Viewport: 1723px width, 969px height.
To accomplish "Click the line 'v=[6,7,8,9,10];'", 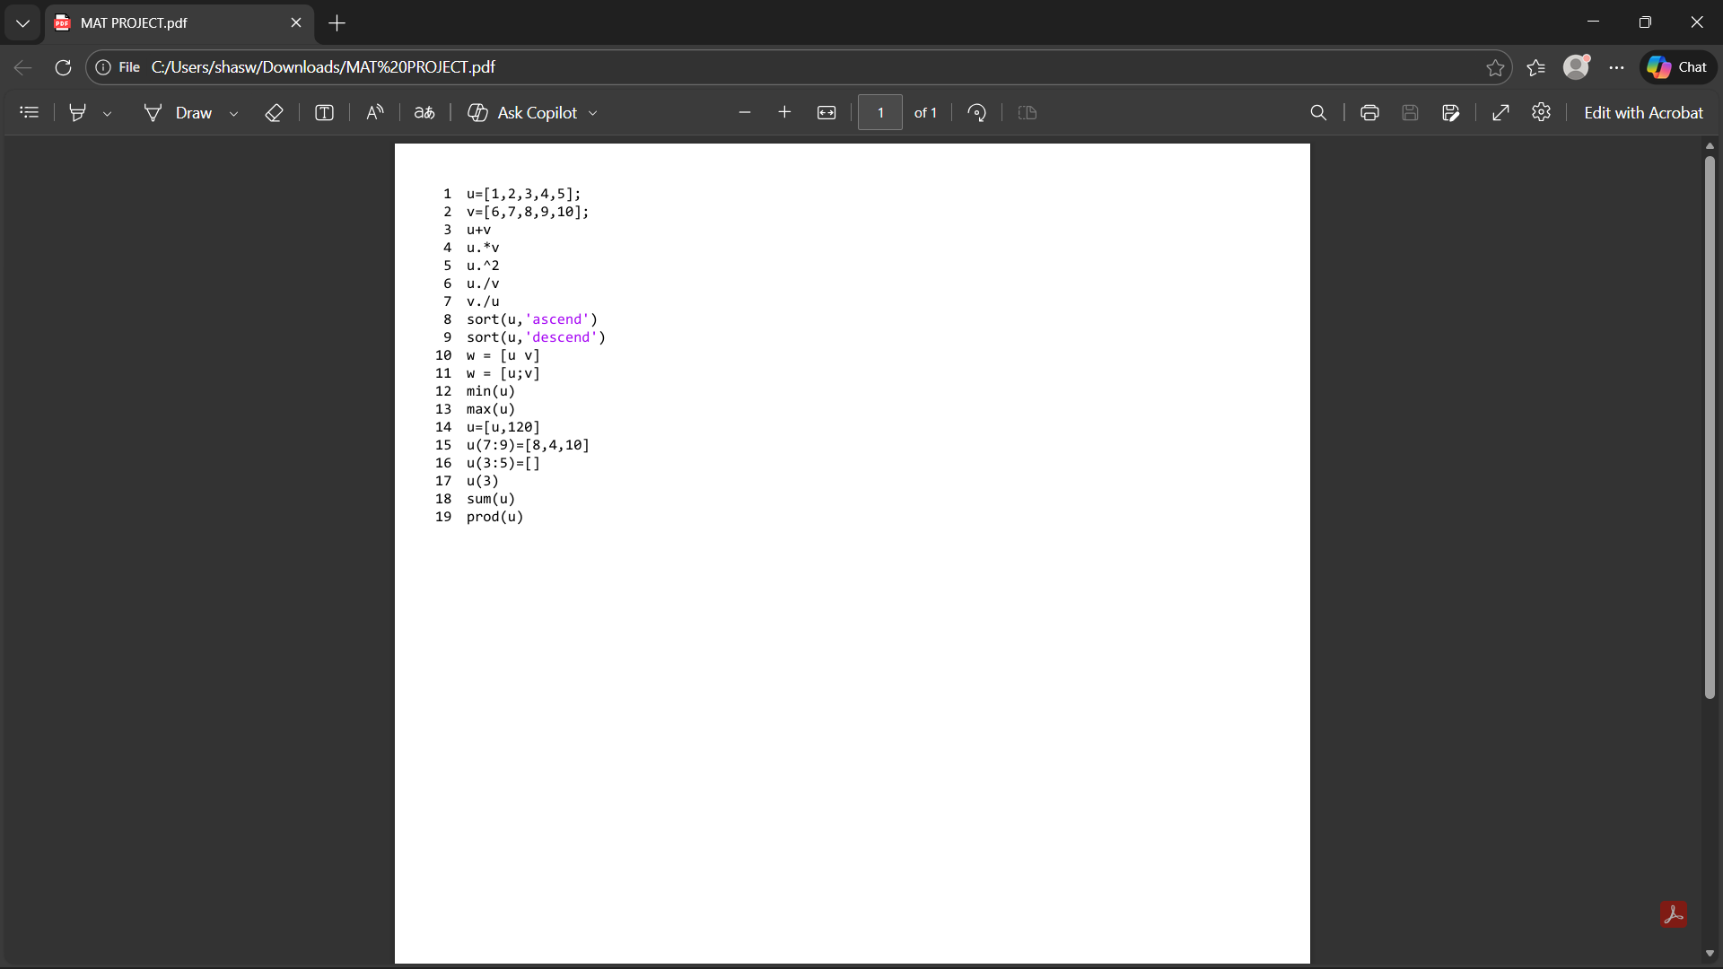I will click(528, 212).
